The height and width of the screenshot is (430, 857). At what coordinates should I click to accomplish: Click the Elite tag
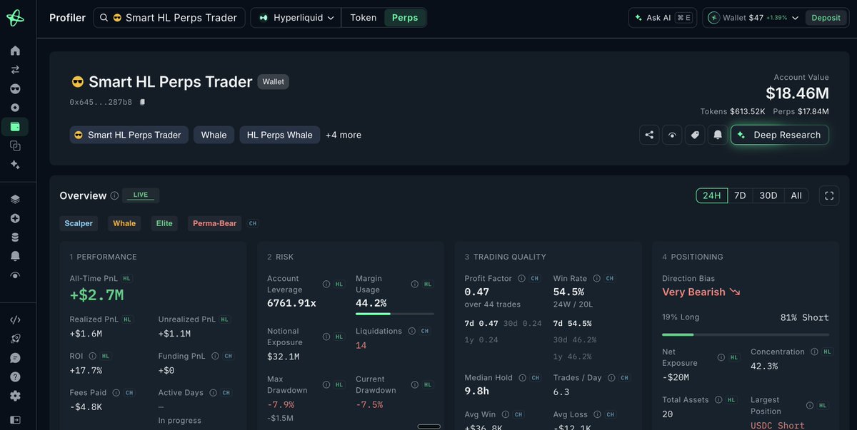[164, 223]
